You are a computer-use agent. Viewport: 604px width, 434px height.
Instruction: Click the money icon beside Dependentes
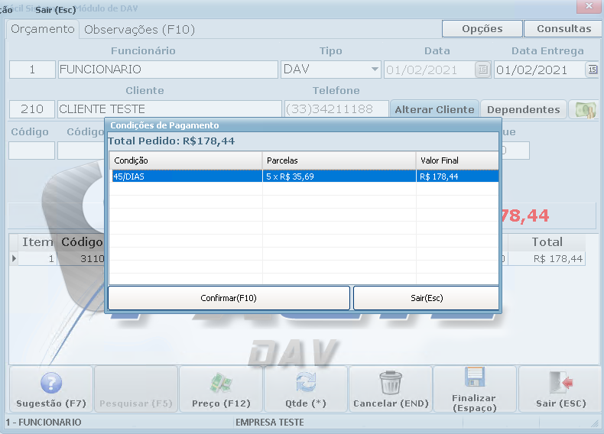[585, 109]
